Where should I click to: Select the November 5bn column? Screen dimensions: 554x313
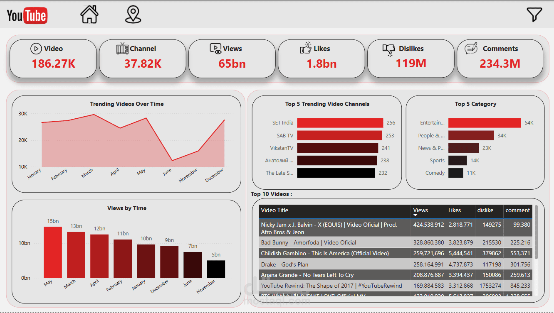pos(216,269)
